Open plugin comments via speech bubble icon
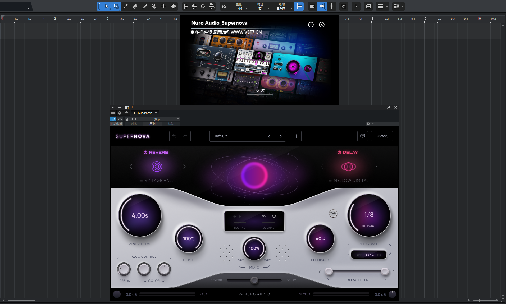Image resolution: width=506 pixels, height=304 pixels. tap(362, 136)
